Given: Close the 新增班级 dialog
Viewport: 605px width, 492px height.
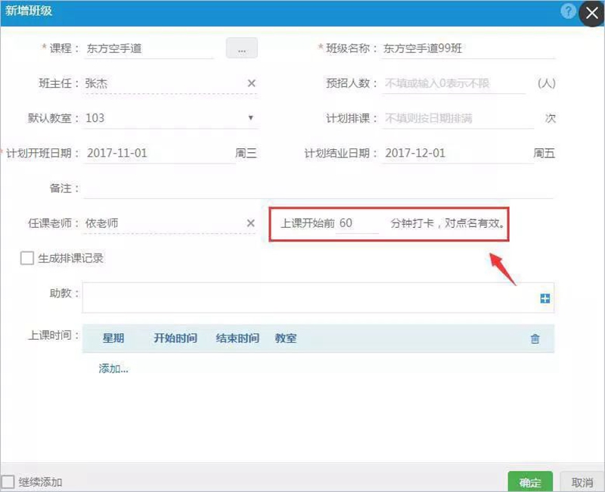Looking at the screenshot, I should pos(591,13).
